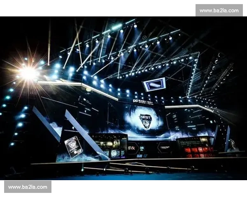The height and width of the screenshot is (197, 247).
Task: Click the tilted shield emblem card at lower left
Action: pyautogui.click(x=73, y=147)
